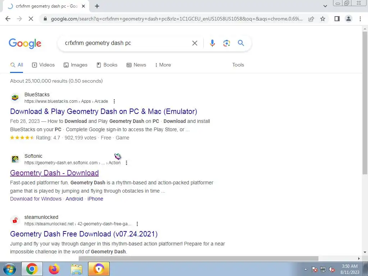Click the scroll right arrow

359,258
